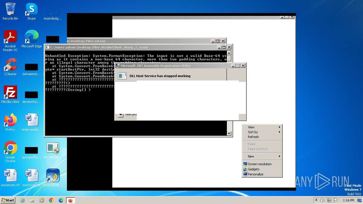Open the network icon in the system tray

pyautogui.click(x=329, y=200)
